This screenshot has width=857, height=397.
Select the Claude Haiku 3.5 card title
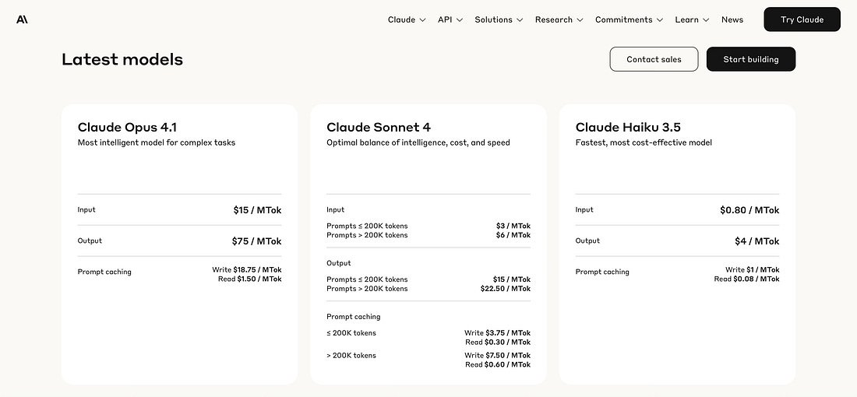628,127
